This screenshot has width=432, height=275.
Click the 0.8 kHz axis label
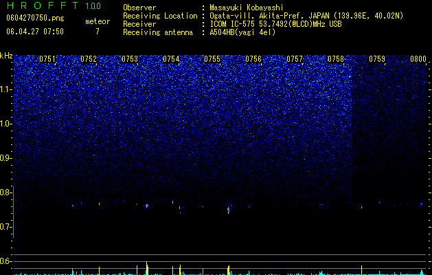(6, 192)
